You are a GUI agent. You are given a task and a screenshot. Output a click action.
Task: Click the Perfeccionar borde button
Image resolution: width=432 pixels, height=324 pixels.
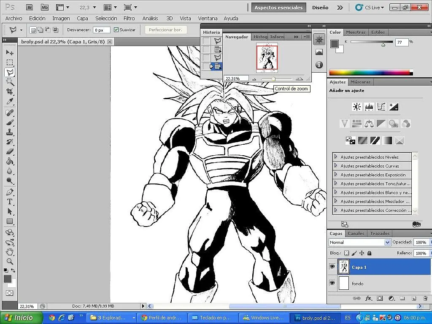pos(165,30)
